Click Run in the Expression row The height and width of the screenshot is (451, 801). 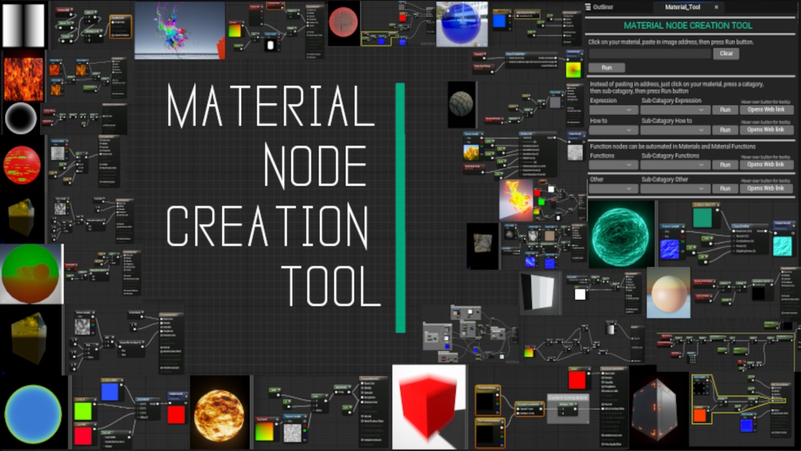[725, 110]
